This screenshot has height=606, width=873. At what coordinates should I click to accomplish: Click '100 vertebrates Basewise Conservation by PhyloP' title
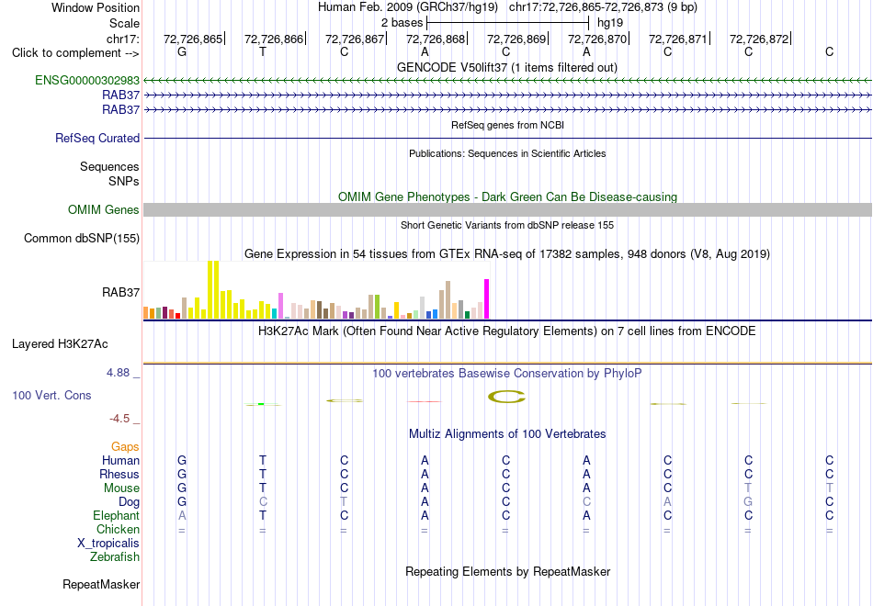[x=506, y=374]
